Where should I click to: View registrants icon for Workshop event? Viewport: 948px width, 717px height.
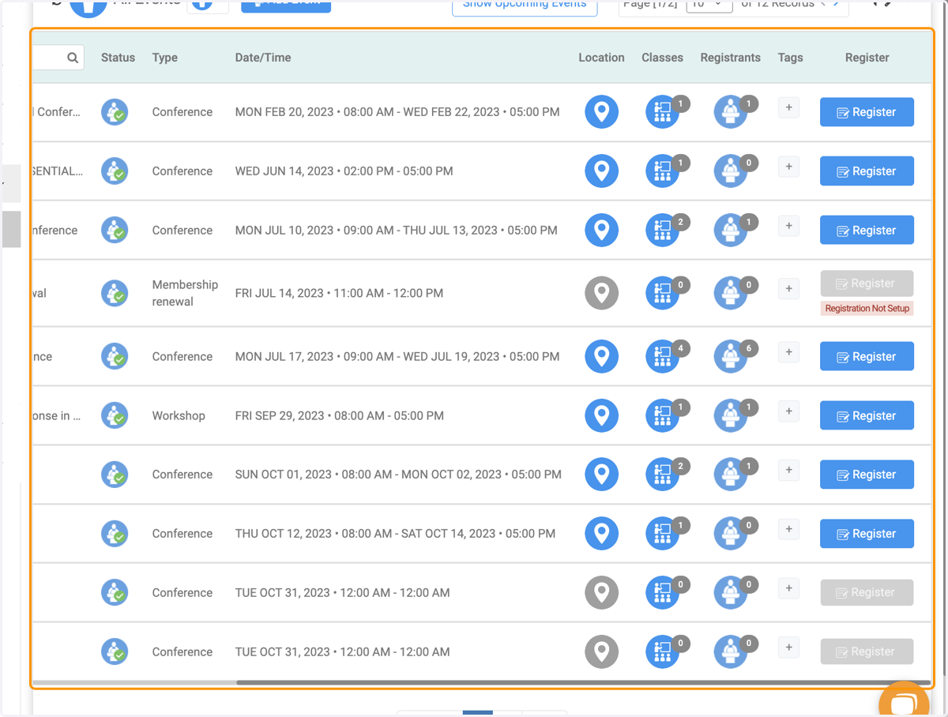point(730,416)
